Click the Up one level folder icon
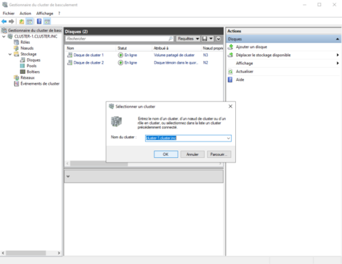The height and width of the screenshot is (264, 342). pyautogui.click(x=21, y=21)
